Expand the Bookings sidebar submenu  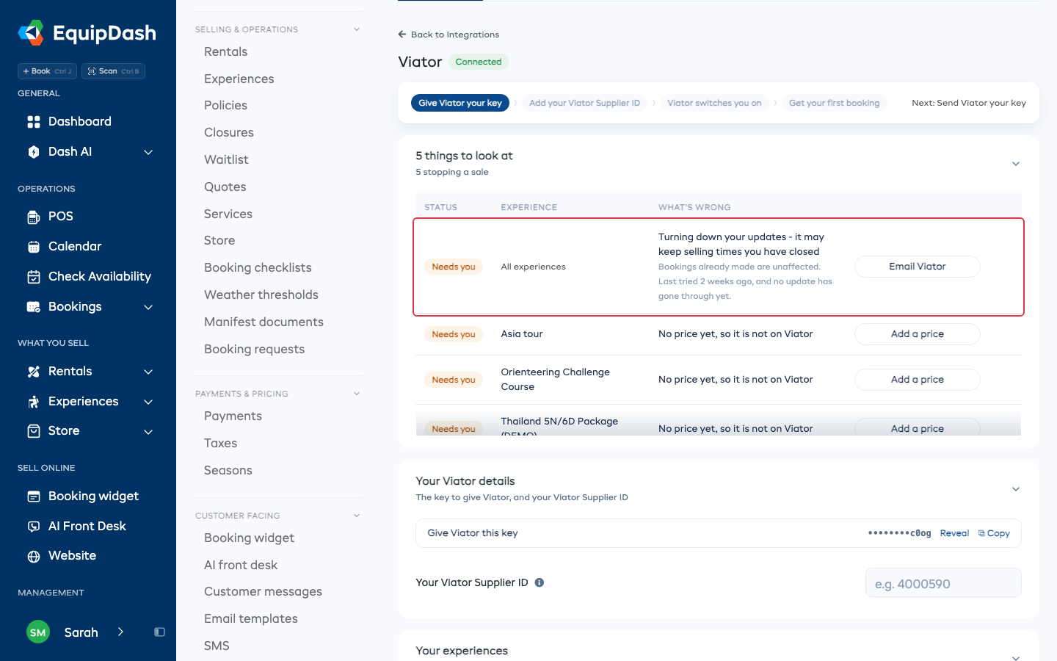click(148, 307)
